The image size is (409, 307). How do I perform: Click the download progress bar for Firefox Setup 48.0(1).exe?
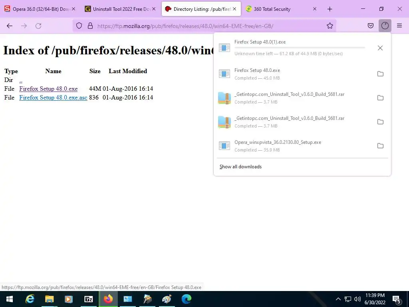click(x=300, y=48)
